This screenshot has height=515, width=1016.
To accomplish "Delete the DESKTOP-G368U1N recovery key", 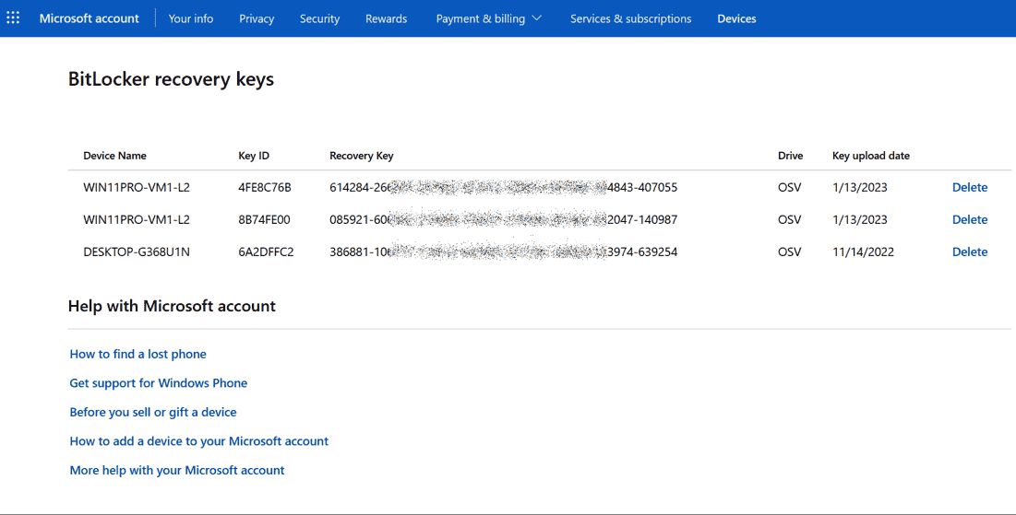I will click(x=969, y=252).
